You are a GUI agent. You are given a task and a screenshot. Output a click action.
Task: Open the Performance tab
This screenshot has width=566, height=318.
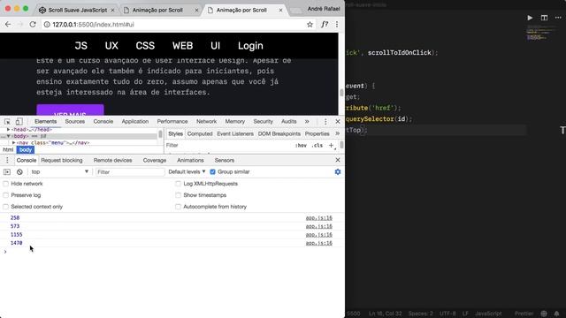pos(172,122)
